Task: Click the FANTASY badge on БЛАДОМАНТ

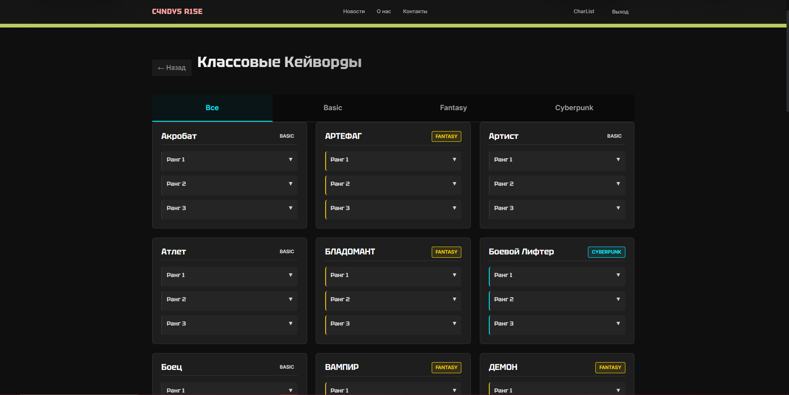Action: point(447,252)
